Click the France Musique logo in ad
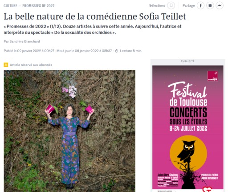Image resolution: width=228 pixels, height=192 pixels. tap(213, 76)
